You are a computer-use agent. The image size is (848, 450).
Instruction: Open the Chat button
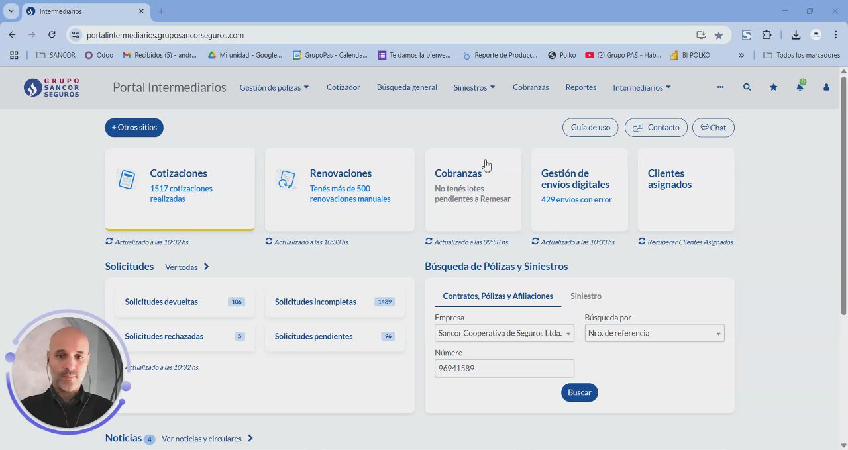click(714, 128)
